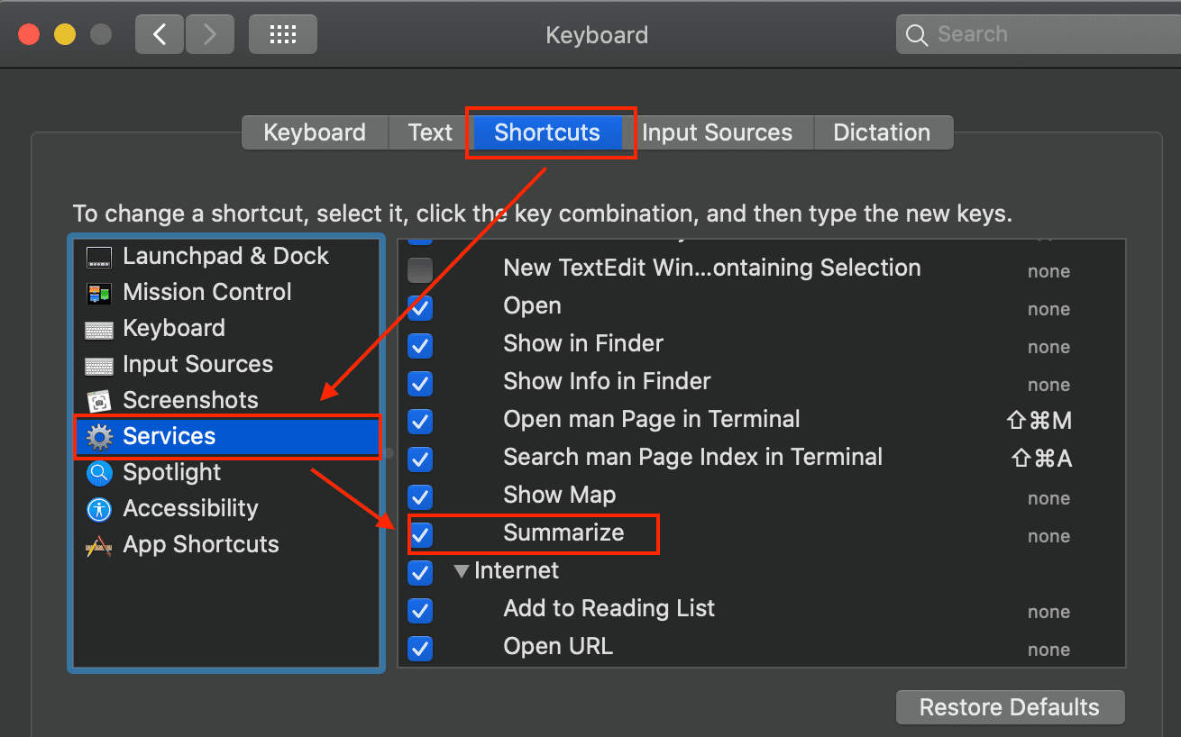The height and width of the screenshot is (737, 1181).
Task: Enable New TextEdit Window Containing Selection checkbox
Action: pyautogui.click(x=420, y=269)
